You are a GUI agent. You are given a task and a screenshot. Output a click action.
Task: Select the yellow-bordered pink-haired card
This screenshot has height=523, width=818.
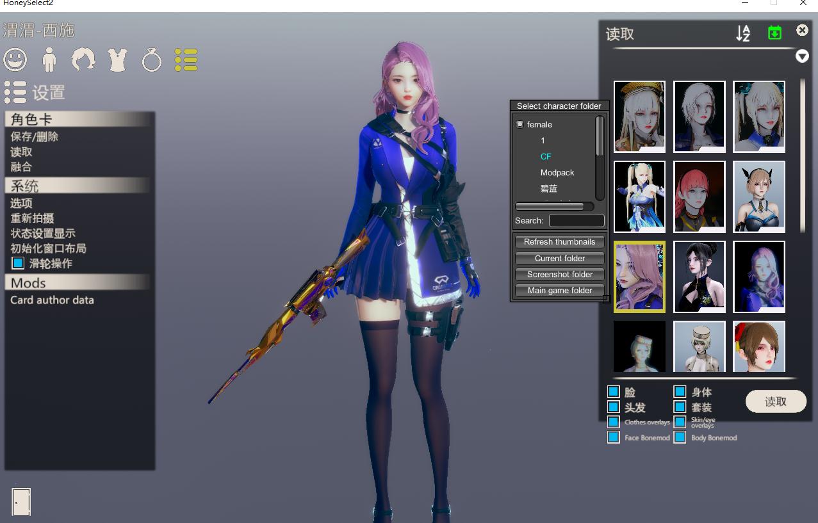[x=639, y=277]
